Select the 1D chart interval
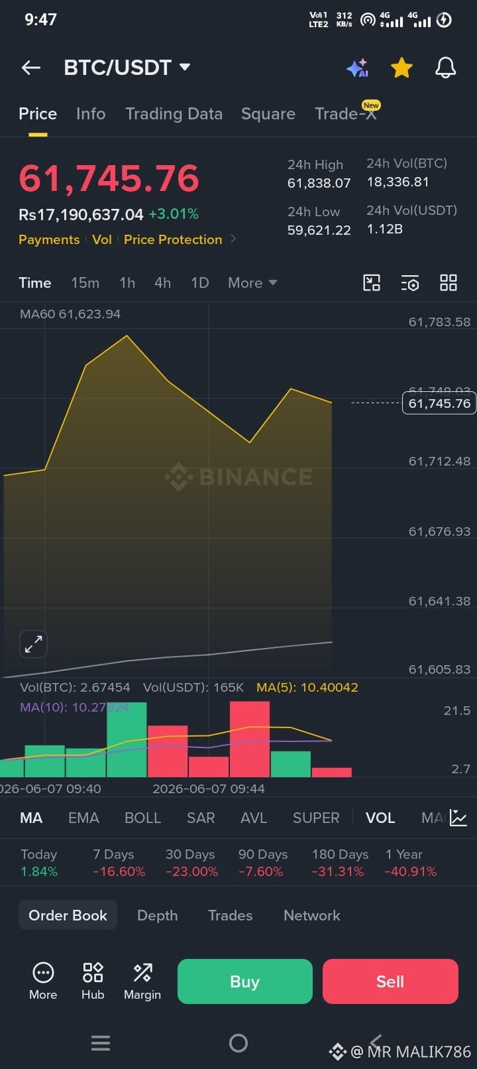This screenshot has width=477, height=1069. pos(200,283)
